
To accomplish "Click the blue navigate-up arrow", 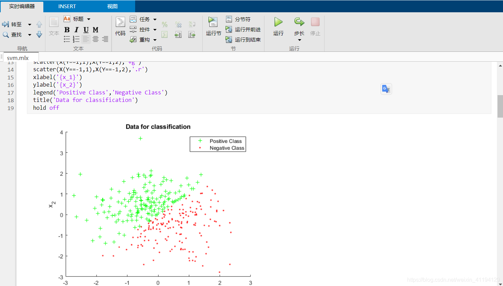I will (39, 24).
